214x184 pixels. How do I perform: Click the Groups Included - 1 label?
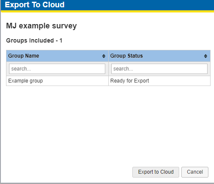click(34, 40)
